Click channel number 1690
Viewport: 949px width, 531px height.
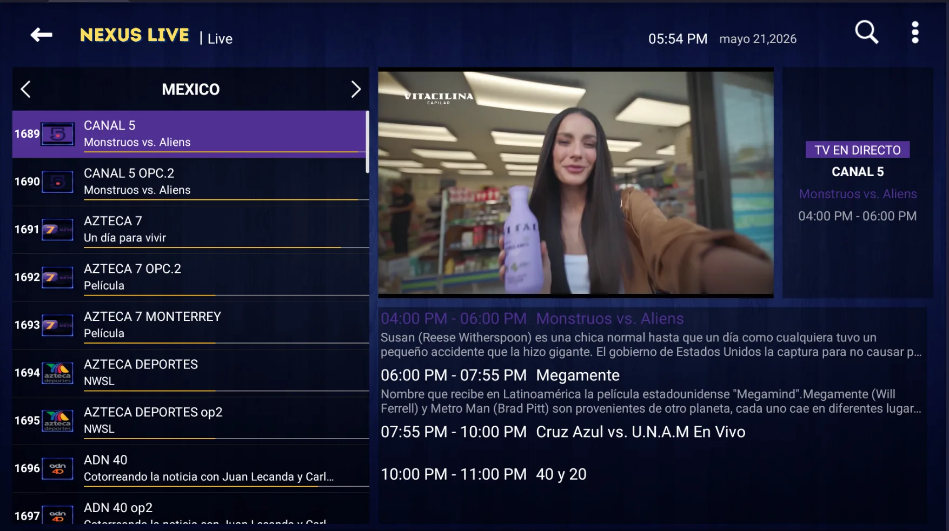click(x=27, y=182)
